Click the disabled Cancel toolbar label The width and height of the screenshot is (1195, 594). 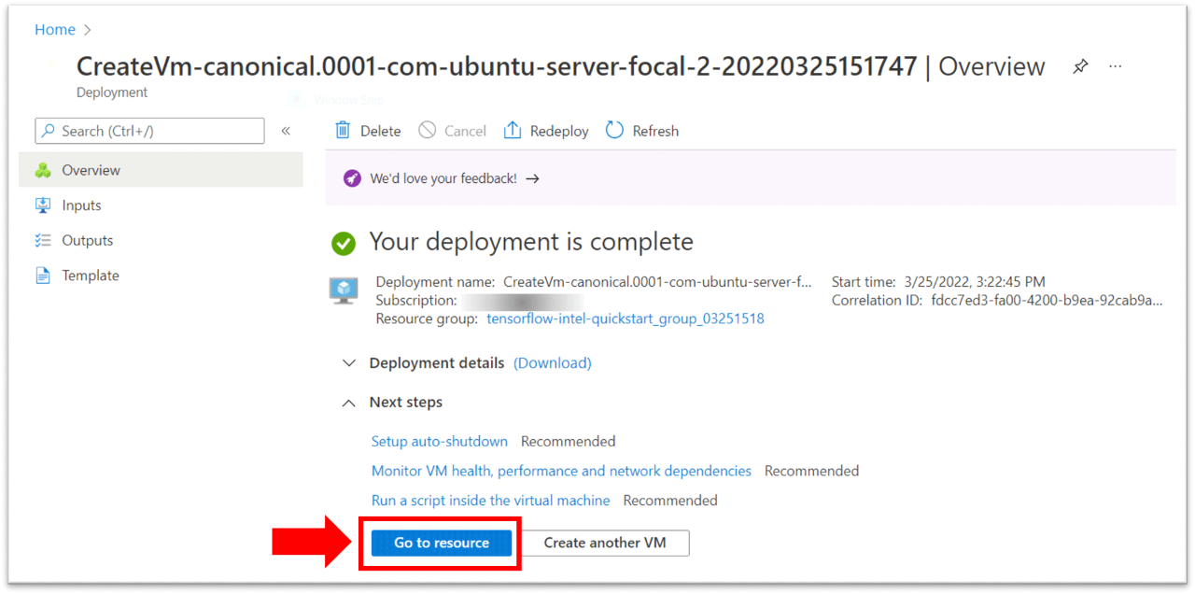(x=465, y=132)
